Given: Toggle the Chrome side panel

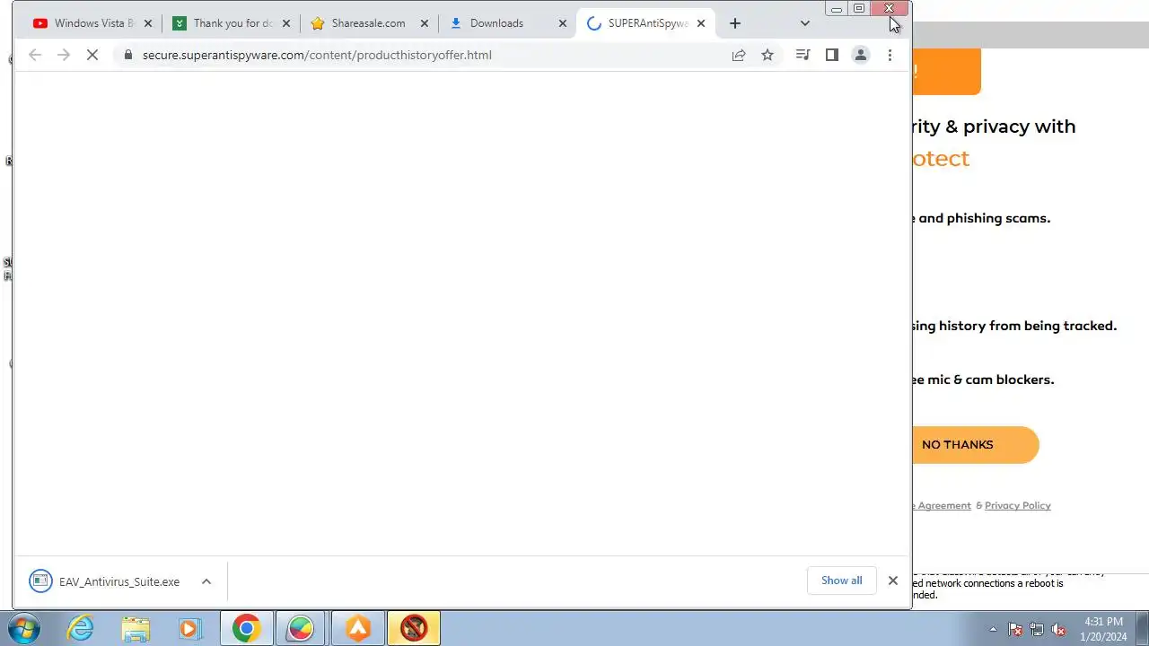Looking at the screenshot, I should (832, 55).
